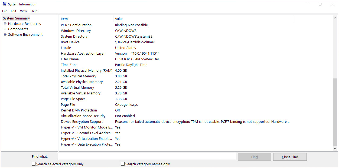Select Hyper-V VM Monitor Mode row

click(176, 127)
